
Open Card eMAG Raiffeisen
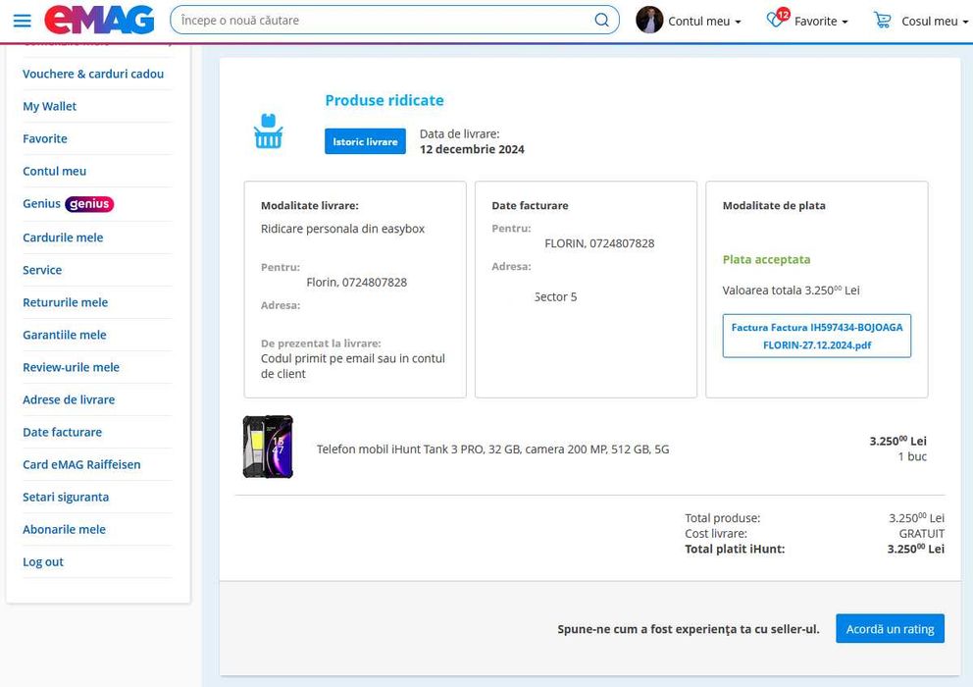(81, 464)
